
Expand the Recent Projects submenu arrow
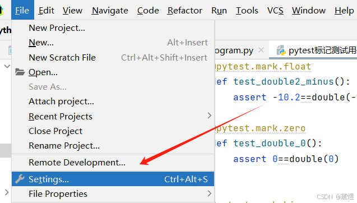(210, 116)
